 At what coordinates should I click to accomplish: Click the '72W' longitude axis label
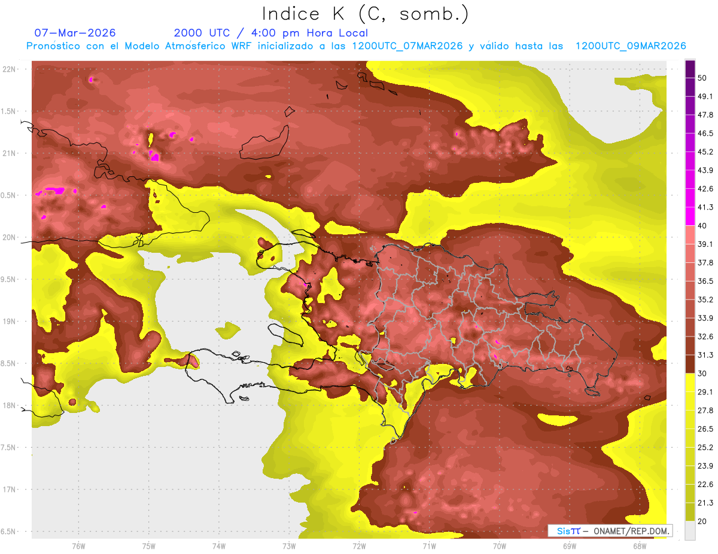359,546
